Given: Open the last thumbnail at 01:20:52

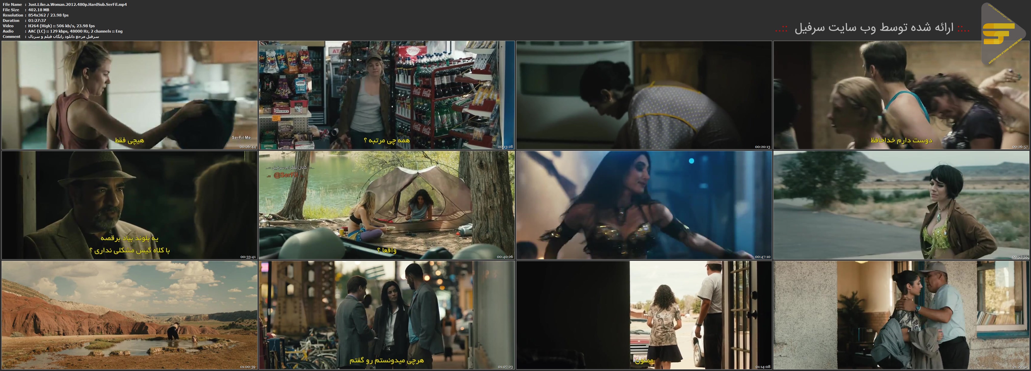Looking at the screenshot, I should pyautogui.click(x=901, y=315).
